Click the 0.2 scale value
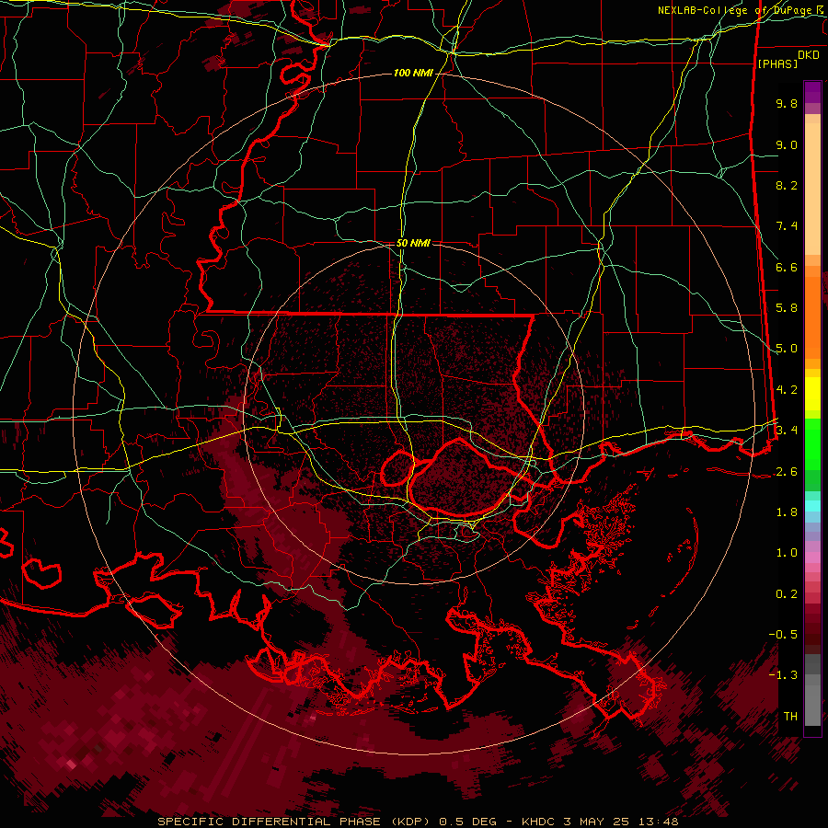The image size is (828, 828). tap(787, 594)
